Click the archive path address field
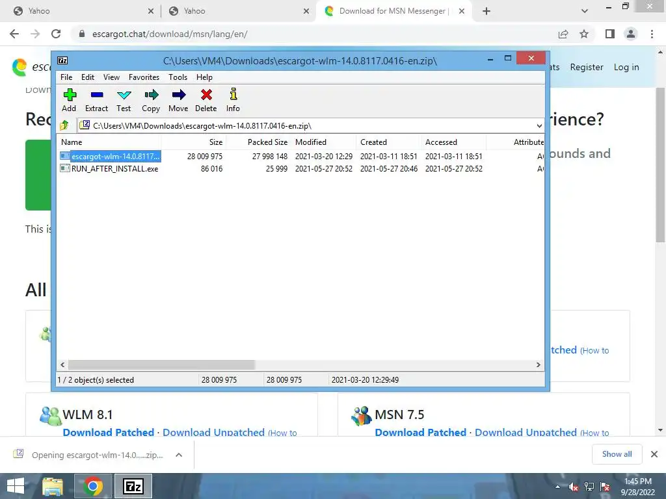Screen dimensions: 666x499 tap(306, 125)
